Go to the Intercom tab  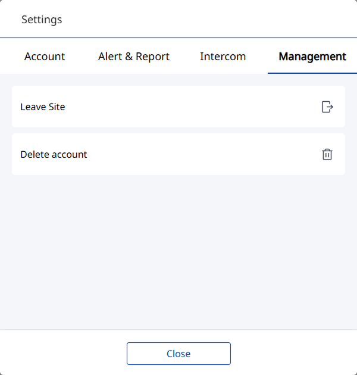223,57
